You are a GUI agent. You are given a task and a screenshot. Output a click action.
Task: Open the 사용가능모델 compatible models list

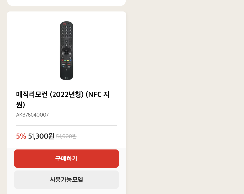(66, 180)
